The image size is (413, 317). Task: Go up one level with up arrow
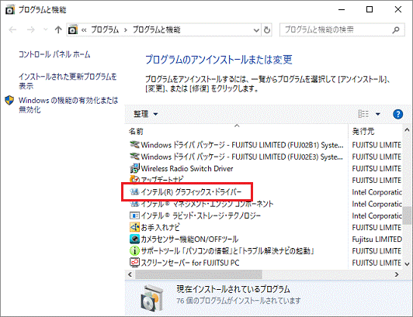(58, 29)
